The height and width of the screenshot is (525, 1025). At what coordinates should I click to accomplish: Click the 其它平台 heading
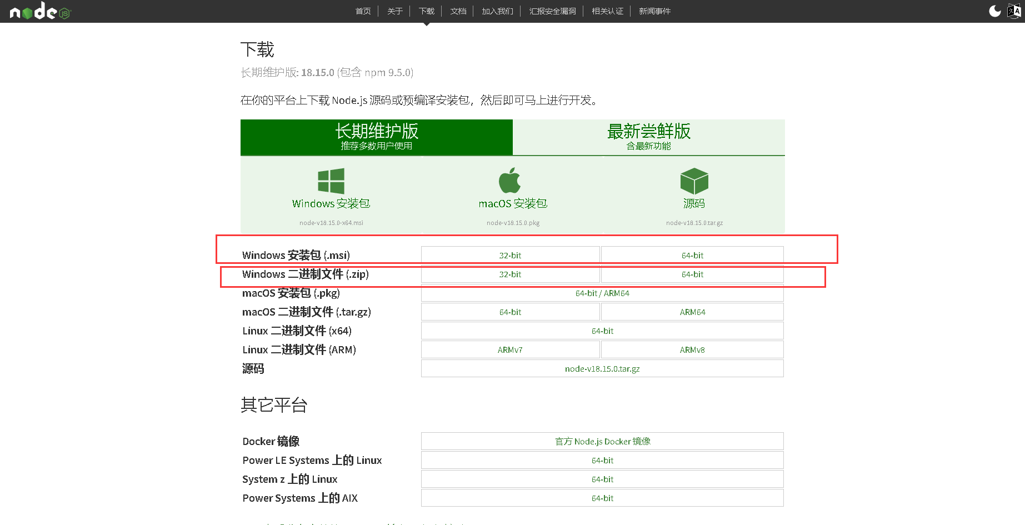pos(274,405)
